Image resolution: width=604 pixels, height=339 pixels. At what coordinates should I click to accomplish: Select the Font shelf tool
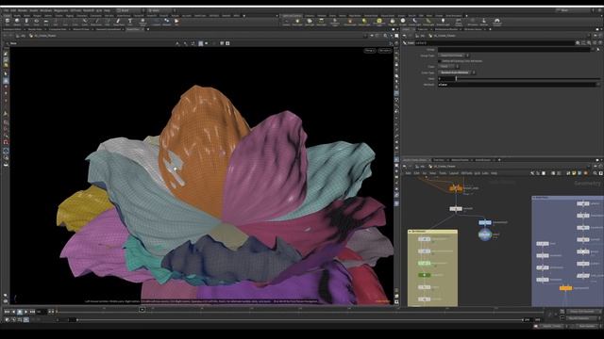click(x=130, y=22)
